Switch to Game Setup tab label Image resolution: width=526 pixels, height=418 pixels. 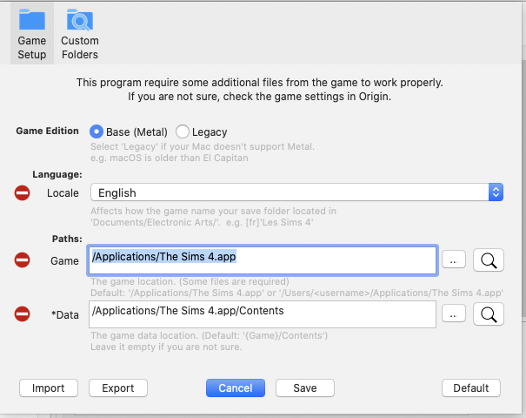pos(32,47)
